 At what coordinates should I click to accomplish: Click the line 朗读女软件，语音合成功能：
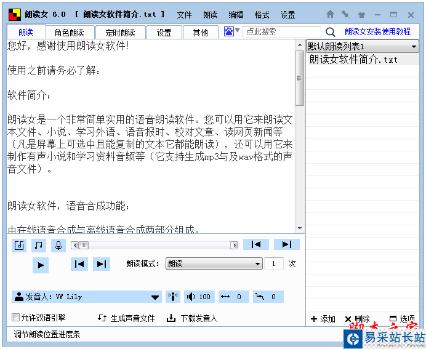pos(68,206)
